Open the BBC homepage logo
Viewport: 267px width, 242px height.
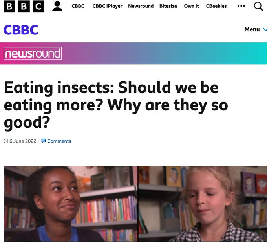coord(24,6)
